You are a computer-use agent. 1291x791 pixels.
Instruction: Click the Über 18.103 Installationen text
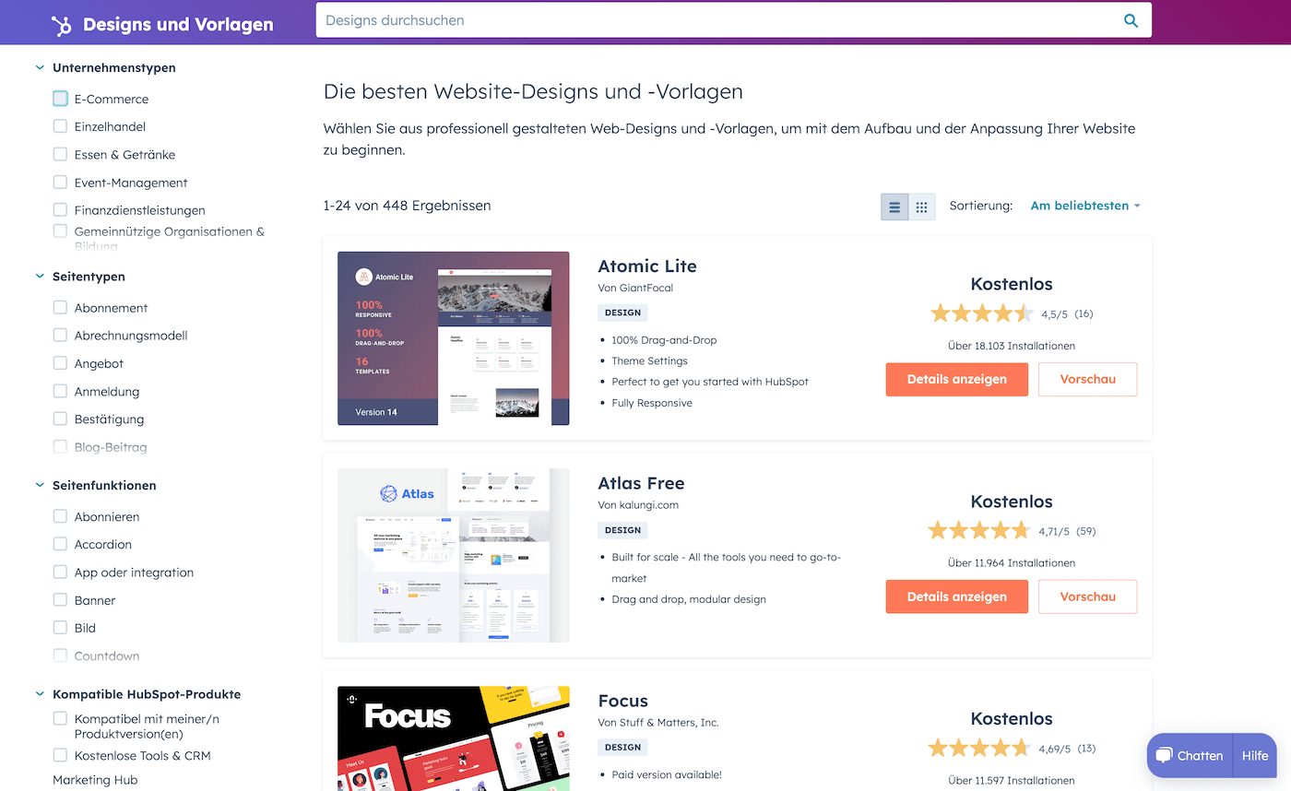tap(1012, 346)
